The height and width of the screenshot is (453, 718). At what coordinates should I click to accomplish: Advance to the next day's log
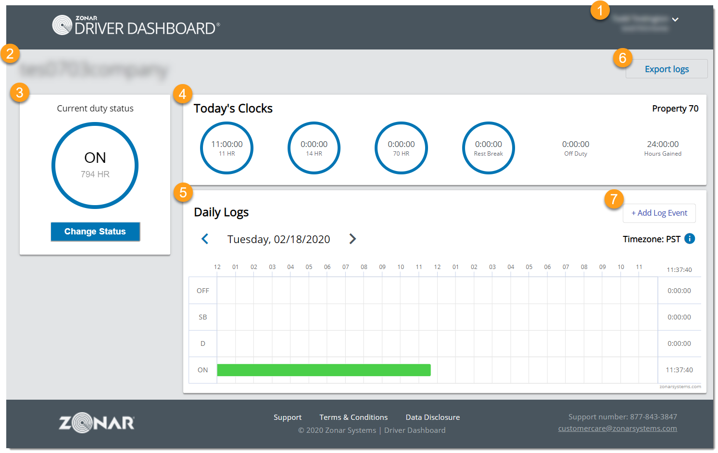coord(353,239)
